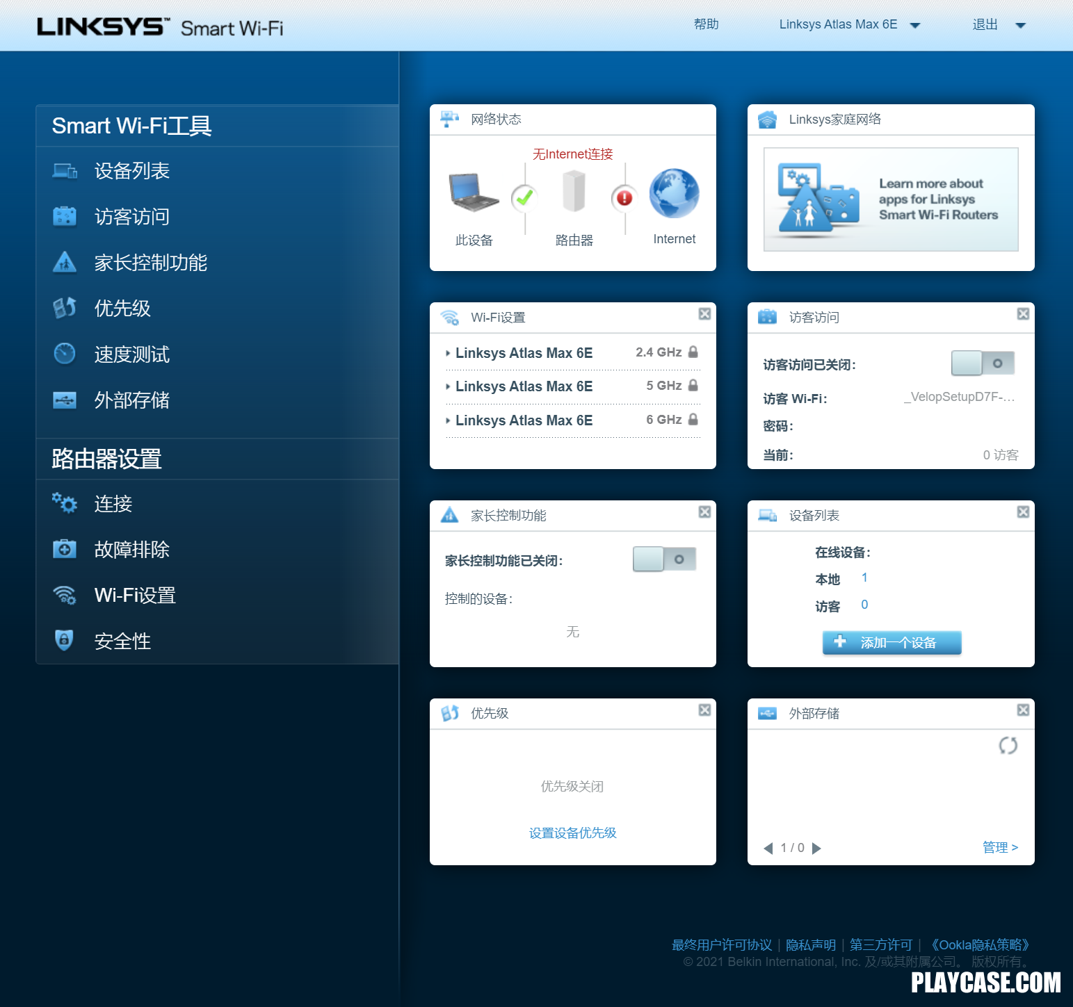The image size is (1073, 1007).
Task: Close the 家长控制功能 widget
Action: point(704,512)
